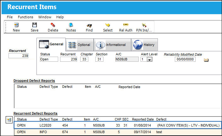The width and height of the screenshot is (222, 136).
Task: Click the Select toolbar icon
Action: click(x=108, y=25)
